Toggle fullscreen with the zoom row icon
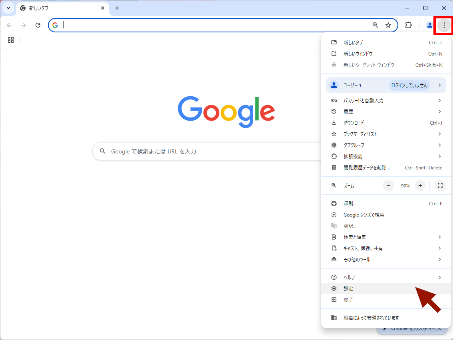The width and height of the screenshot is (453, 340). 440,185
